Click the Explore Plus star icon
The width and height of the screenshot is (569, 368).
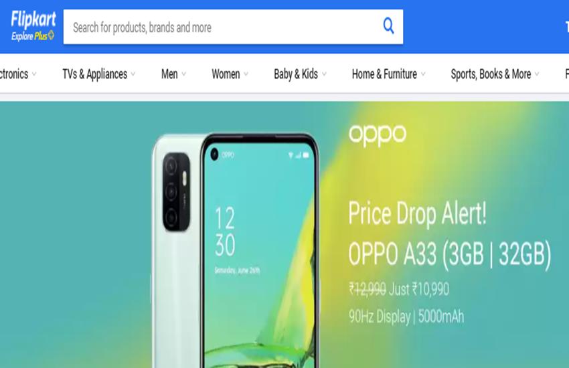pos(51,35)
